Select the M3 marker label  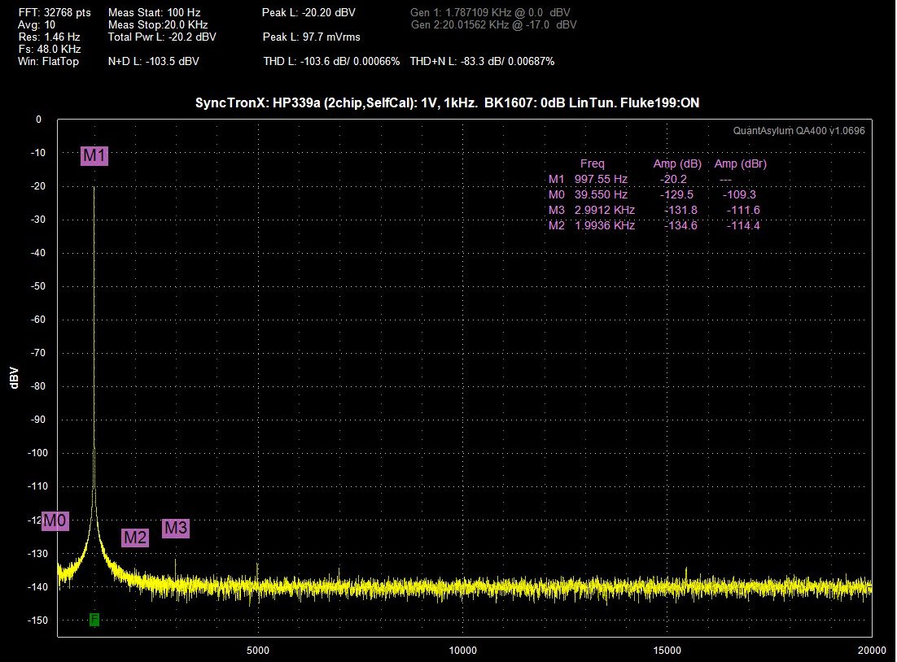[x=176, y=528]
